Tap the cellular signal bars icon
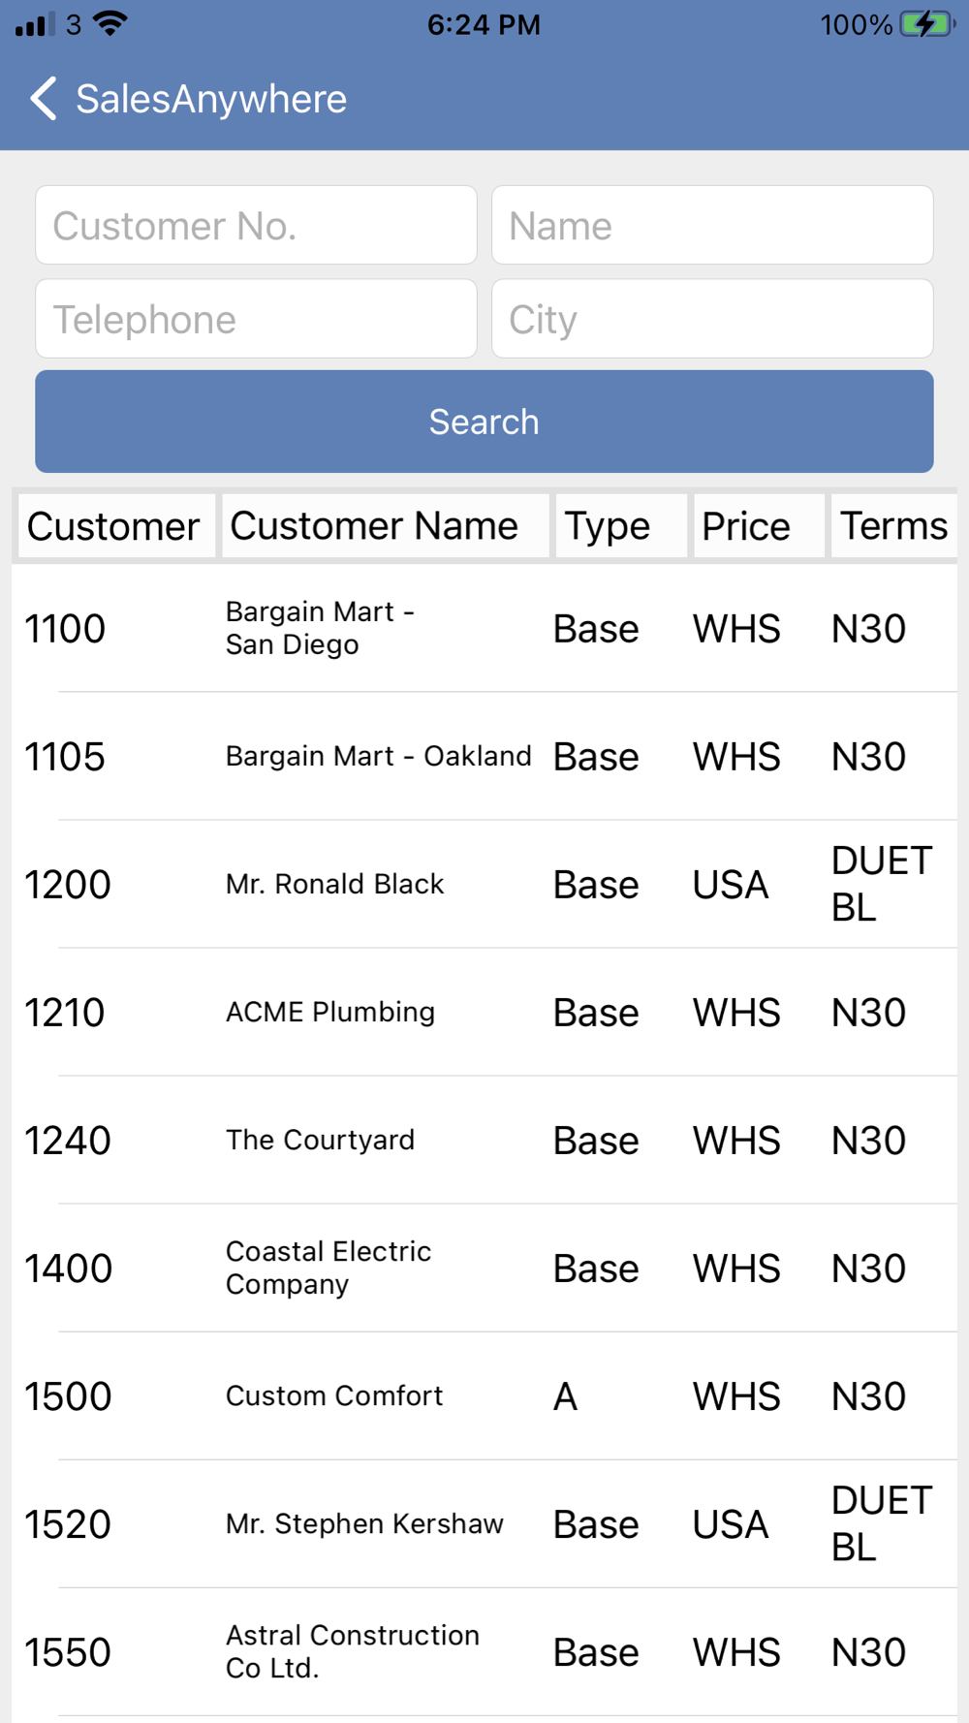Image resolution: width=969 pixels, height=1723 pixels. [x=35, y=24]
